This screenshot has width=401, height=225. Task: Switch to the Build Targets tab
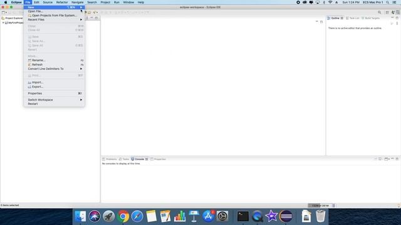tap(370, 18)
